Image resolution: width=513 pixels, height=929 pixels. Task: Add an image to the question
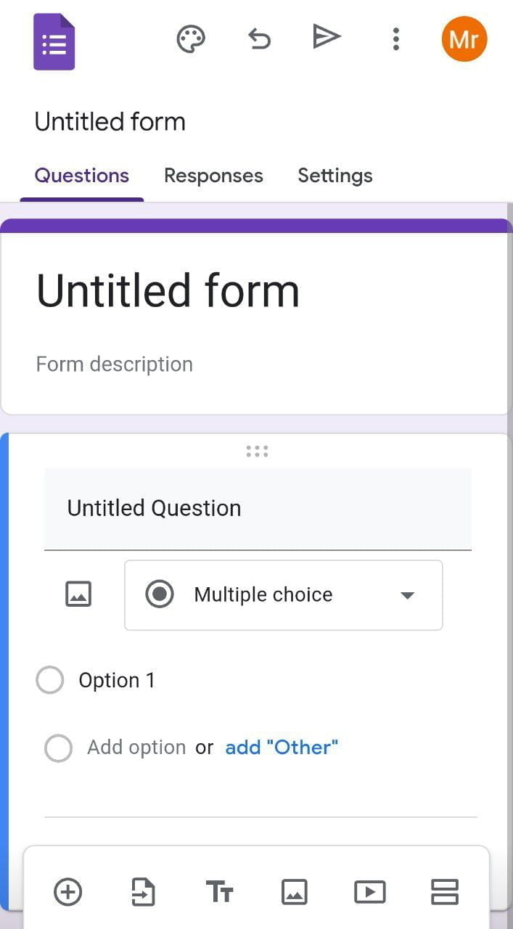click(x=78, y=595)
